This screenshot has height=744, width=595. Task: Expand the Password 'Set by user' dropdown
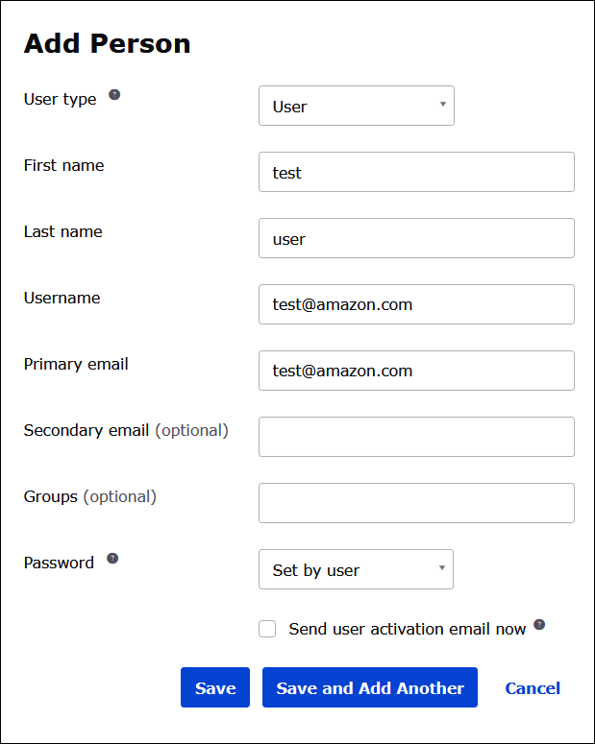[x=356, y=569]
